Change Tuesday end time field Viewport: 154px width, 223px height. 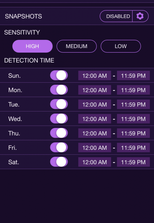[x=133, y=104]
